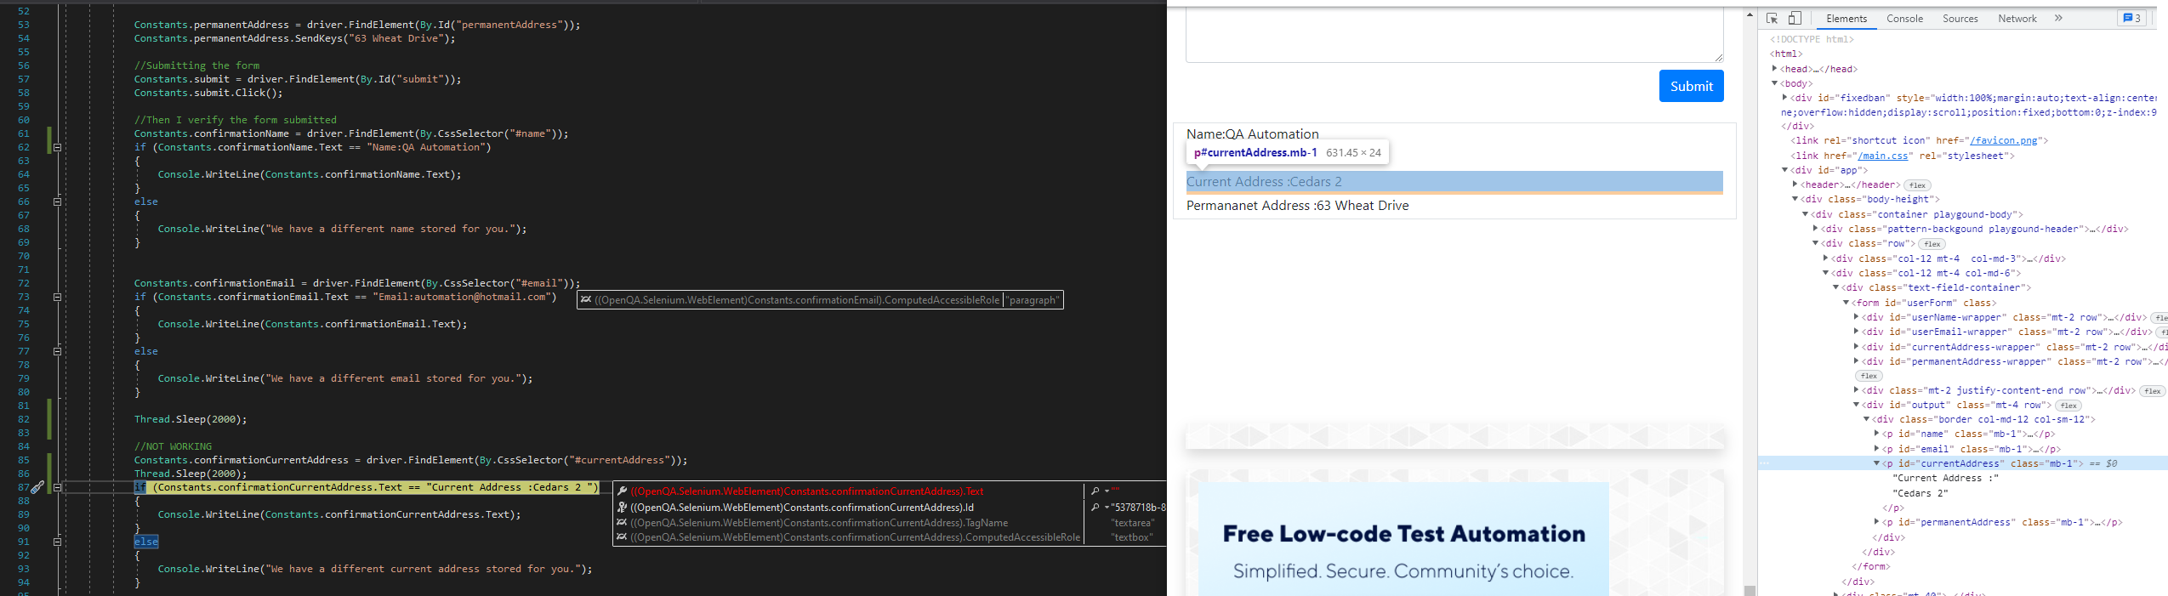This screenshot has height=596, width=2168.
Task: Click the "paragraph" value in the email data tip
Action: 1033,300
